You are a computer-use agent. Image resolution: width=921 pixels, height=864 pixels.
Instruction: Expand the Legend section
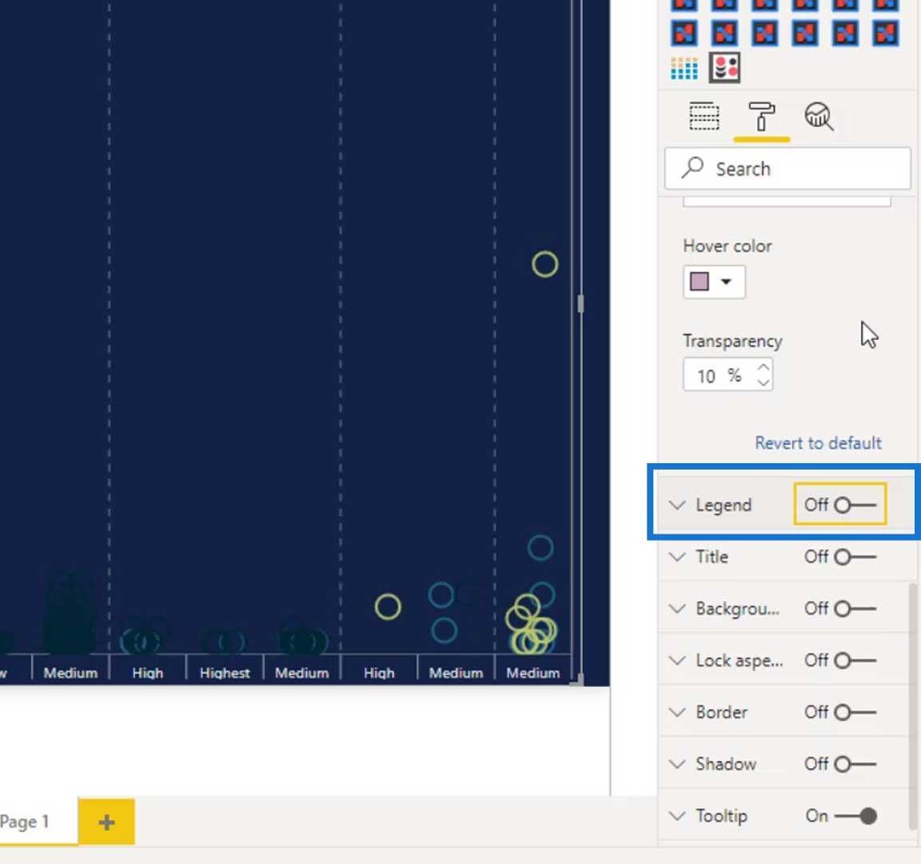pos(676,505)
